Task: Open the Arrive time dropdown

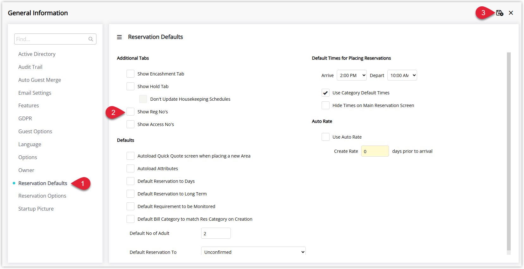Action: click(352, 75)
